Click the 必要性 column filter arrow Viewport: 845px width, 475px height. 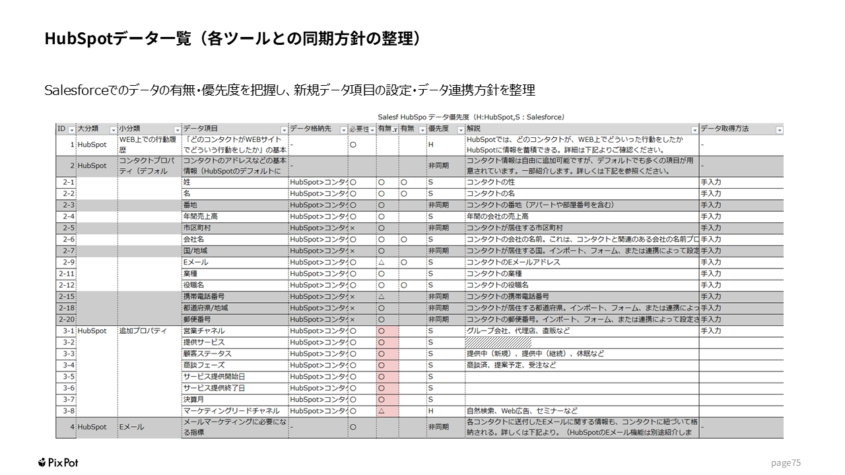click(x=372, y=130)
